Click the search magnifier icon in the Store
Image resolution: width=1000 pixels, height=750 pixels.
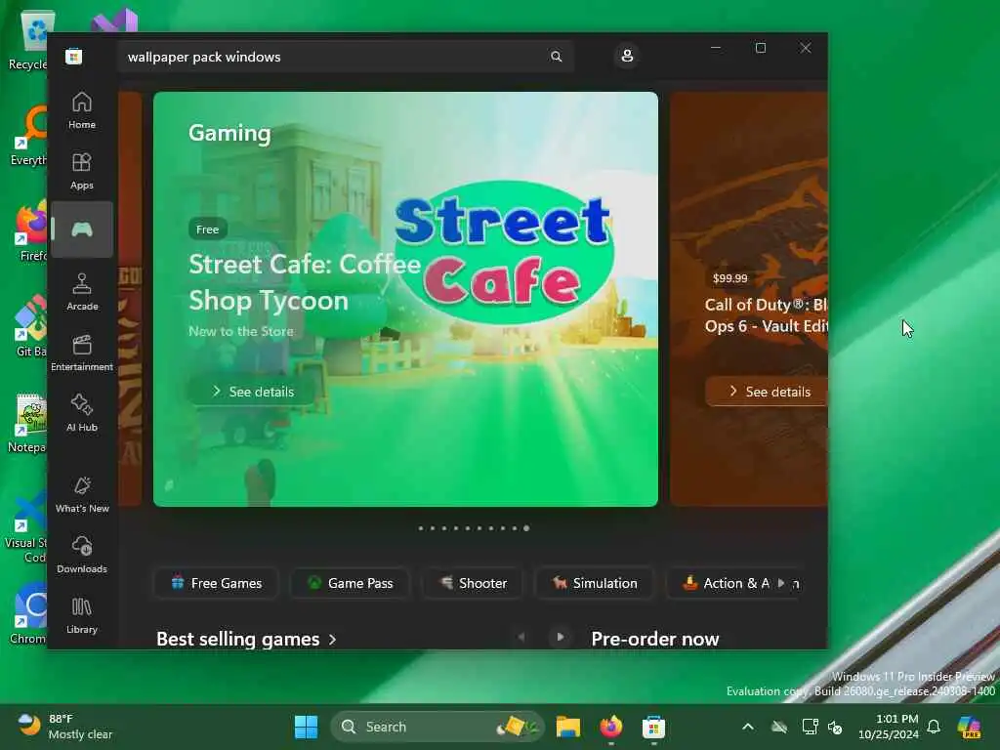pyautogui.click(x=556, y=57)
